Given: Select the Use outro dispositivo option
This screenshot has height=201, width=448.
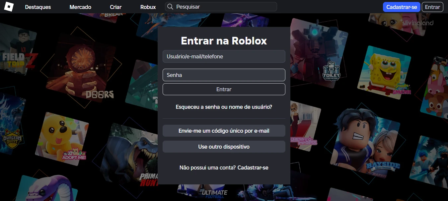Looking at the screenshot, I should click(x=224, y=146).
